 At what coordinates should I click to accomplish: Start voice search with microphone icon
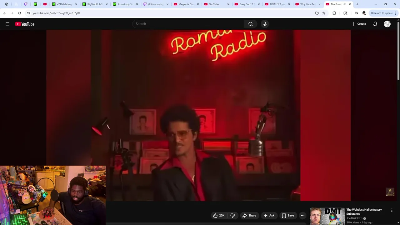tap(265, 24)
